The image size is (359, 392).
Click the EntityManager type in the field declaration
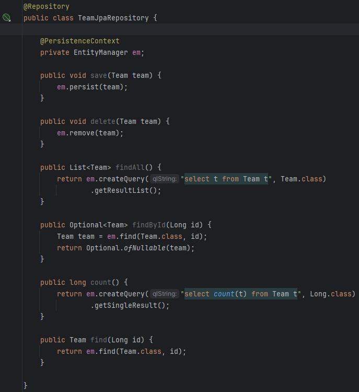pyautogui.click(x=100, y=52)
